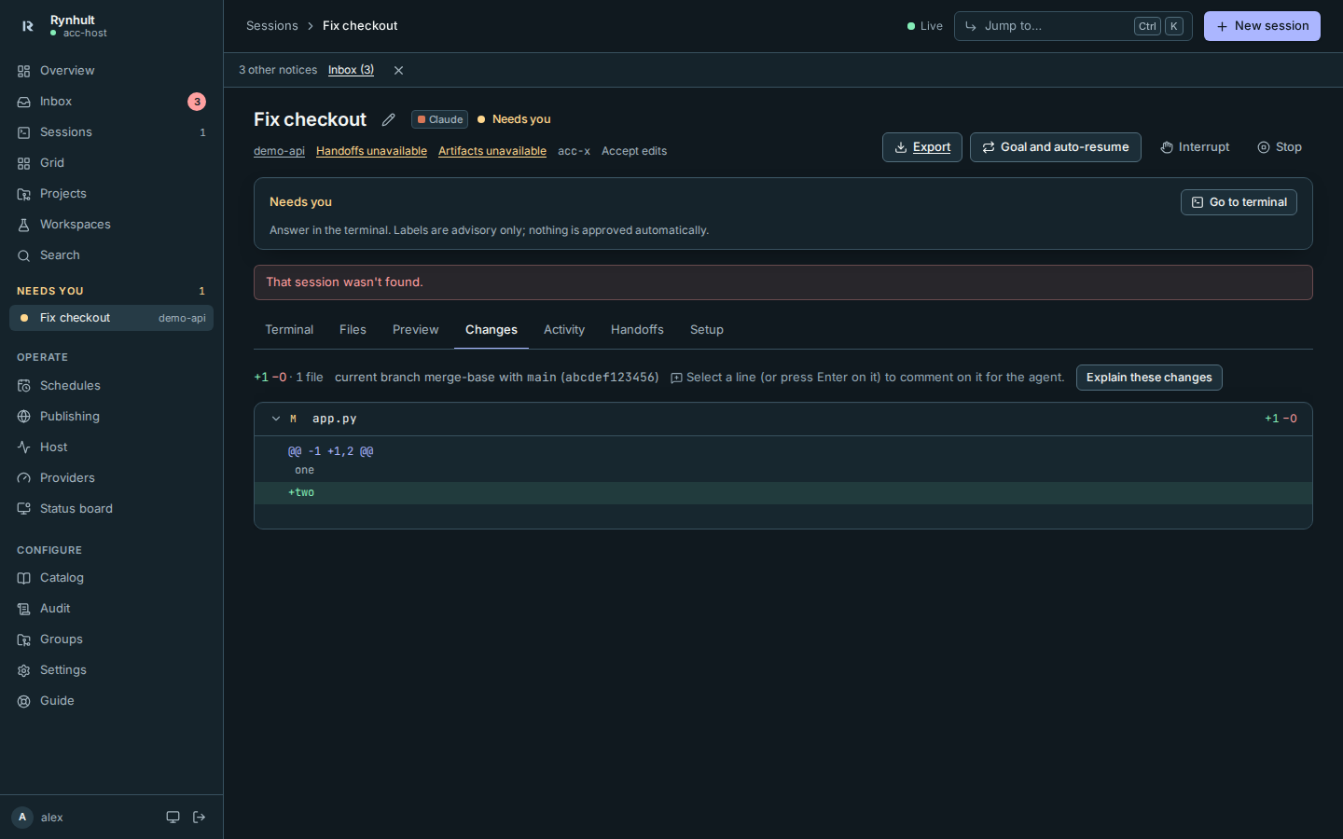The width and height of the screenshot is (1343, 839).
Task: Click the Handoffs unavailable link
Action: coord(371,151)
